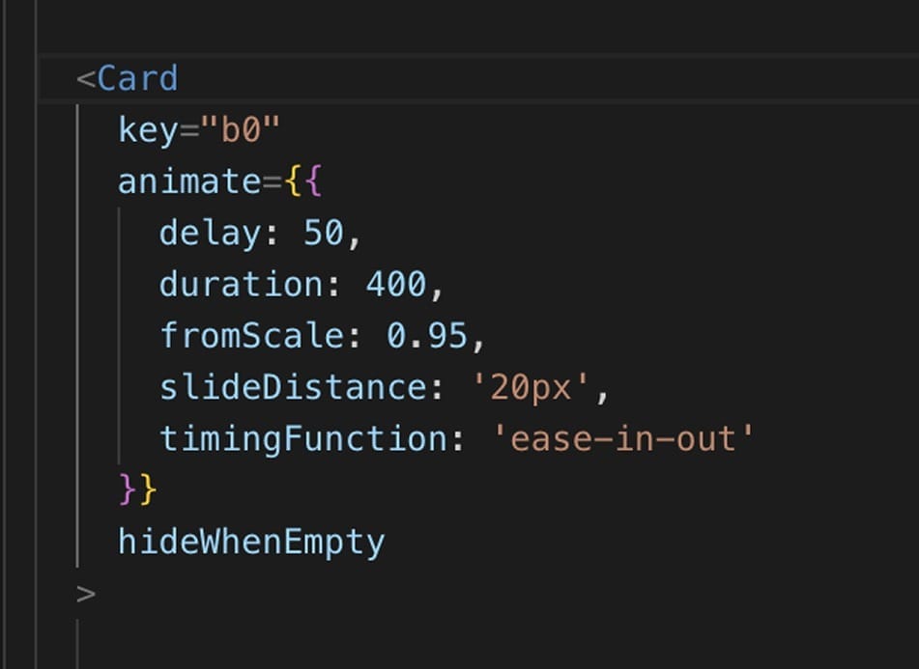Click the closing double braces

click(x=137, y=489)
